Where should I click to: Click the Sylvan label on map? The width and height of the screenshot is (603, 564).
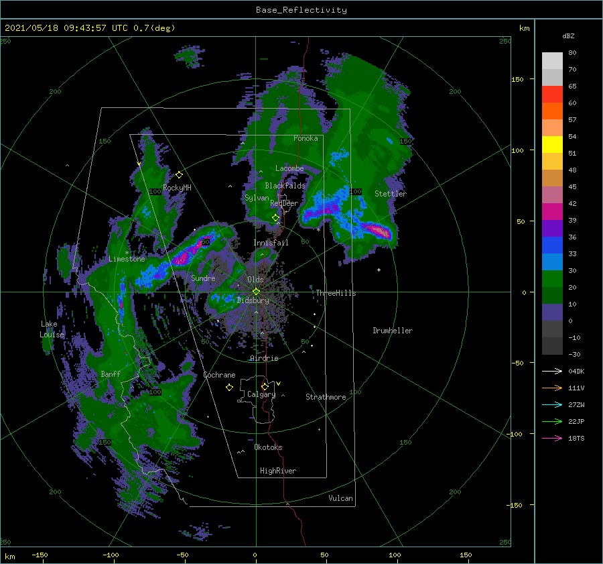[x=257, y=198]
